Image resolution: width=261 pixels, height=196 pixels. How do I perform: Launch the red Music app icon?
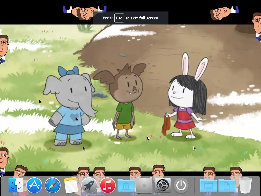pyautogui.click(x=108, y=185)
